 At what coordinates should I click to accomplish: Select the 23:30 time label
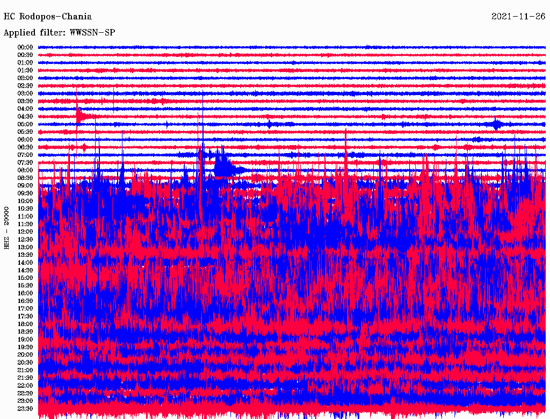click(25, 408)
